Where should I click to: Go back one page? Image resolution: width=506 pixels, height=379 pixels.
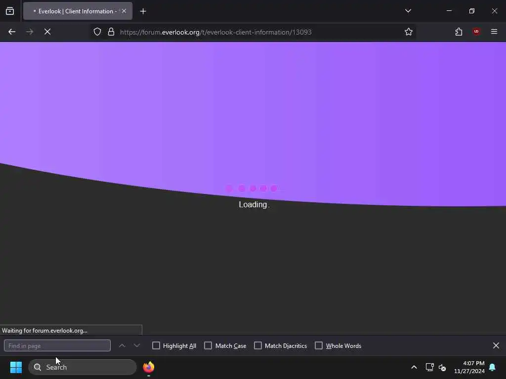coord(12,32)
